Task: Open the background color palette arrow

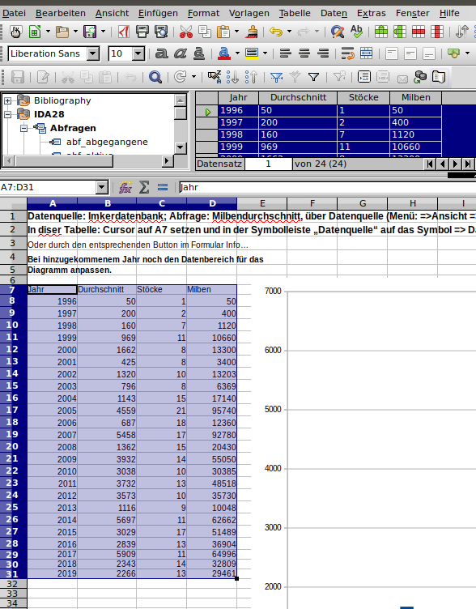Action: point(266,53)
